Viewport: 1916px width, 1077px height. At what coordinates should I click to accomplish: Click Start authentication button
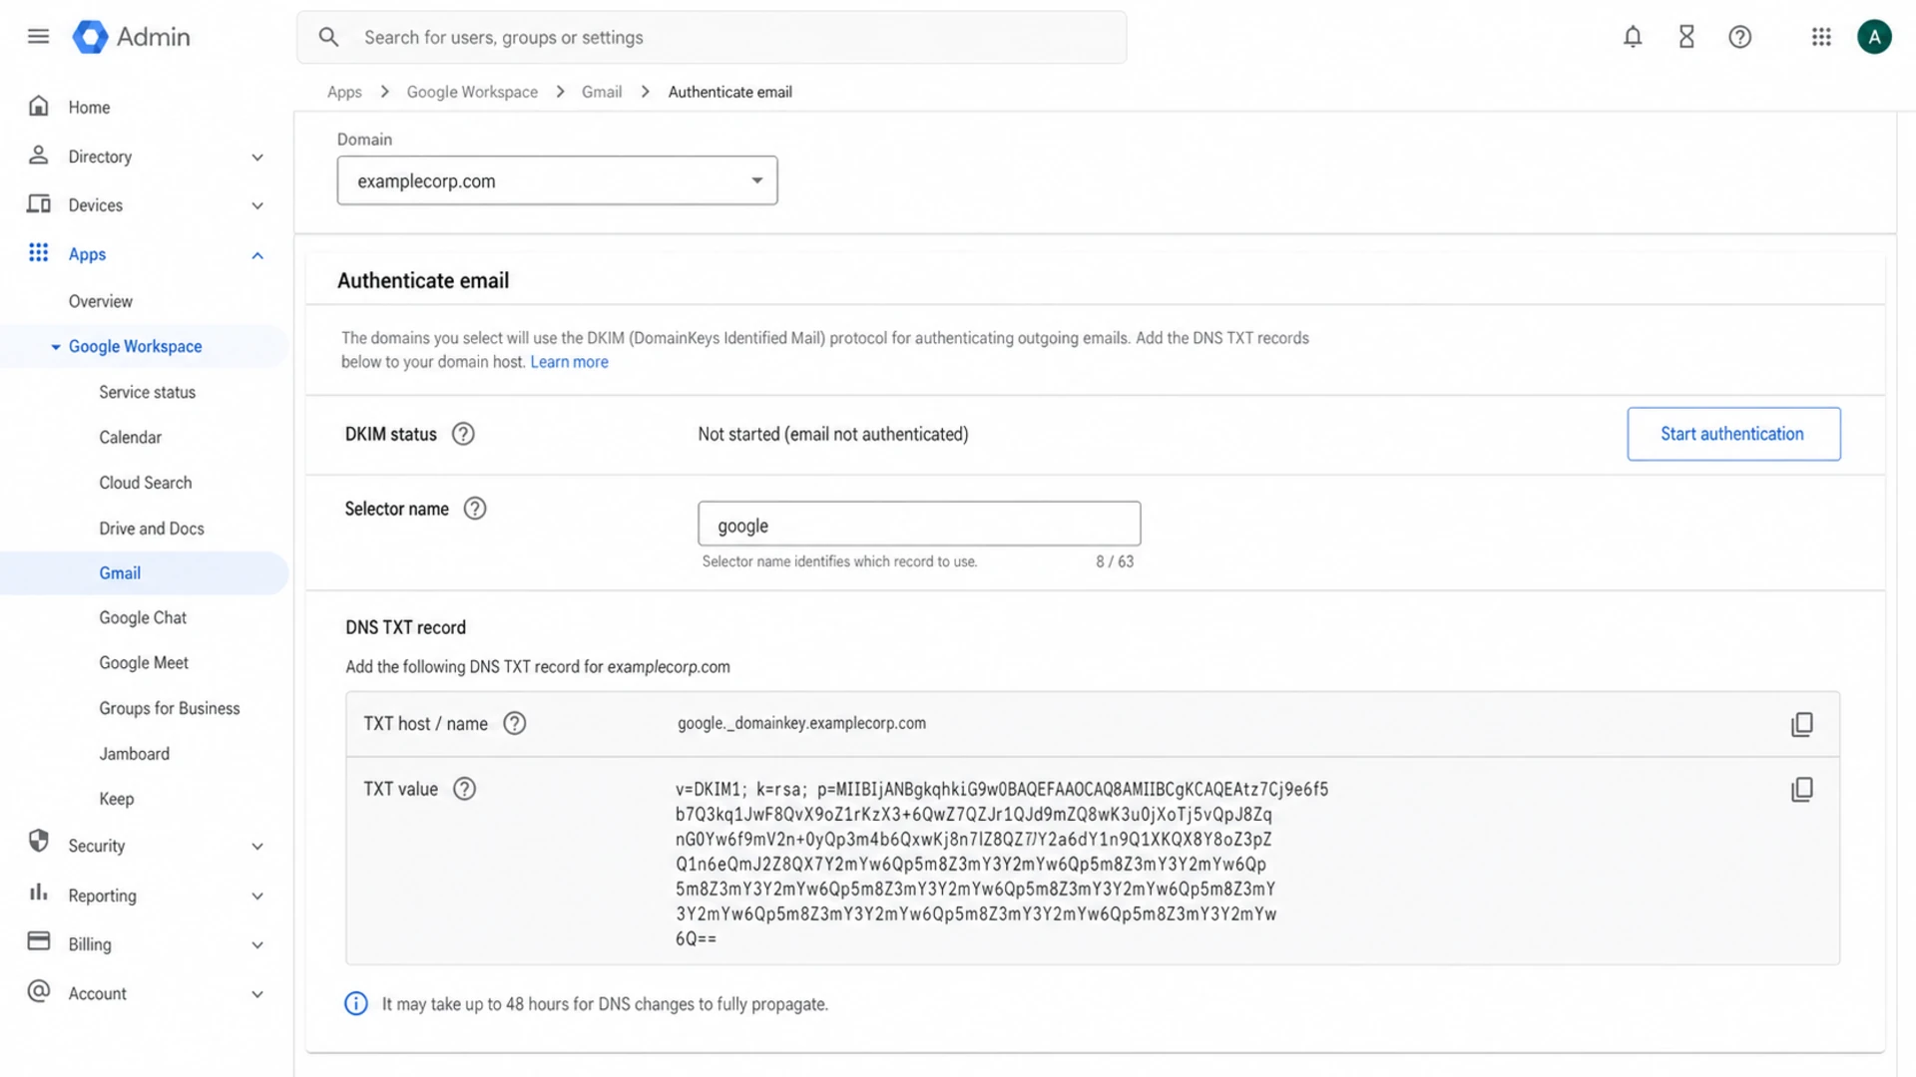point(1733,434)
